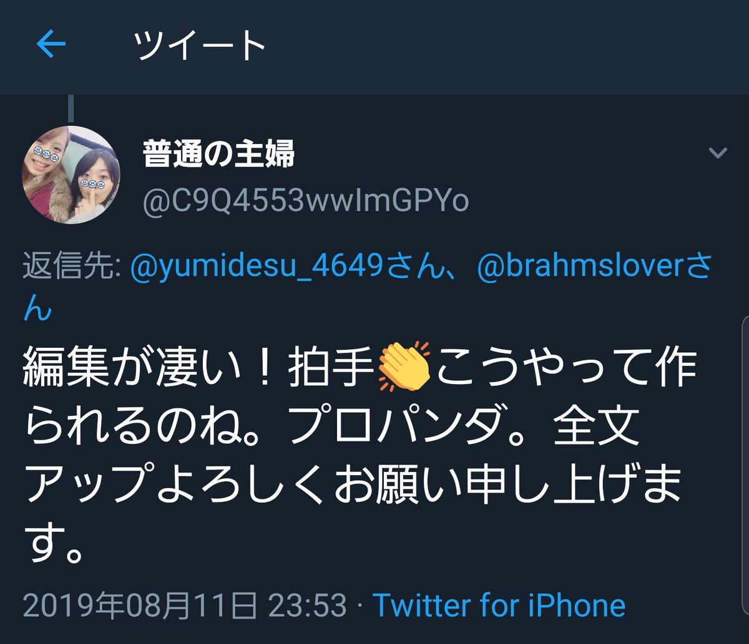
Task: Tap the clapping hands emoji
Action: 404,367
